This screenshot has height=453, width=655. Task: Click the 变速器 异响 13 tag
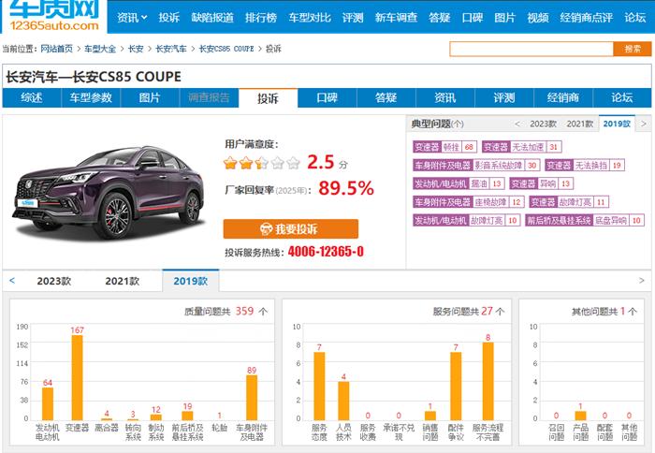542,183
